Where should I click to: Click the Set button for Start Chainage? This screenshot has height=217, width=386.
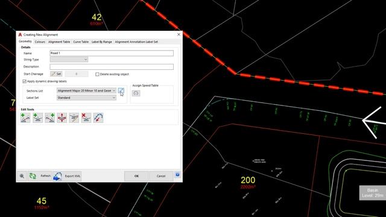pyautogui.click(x=56, y=74)
